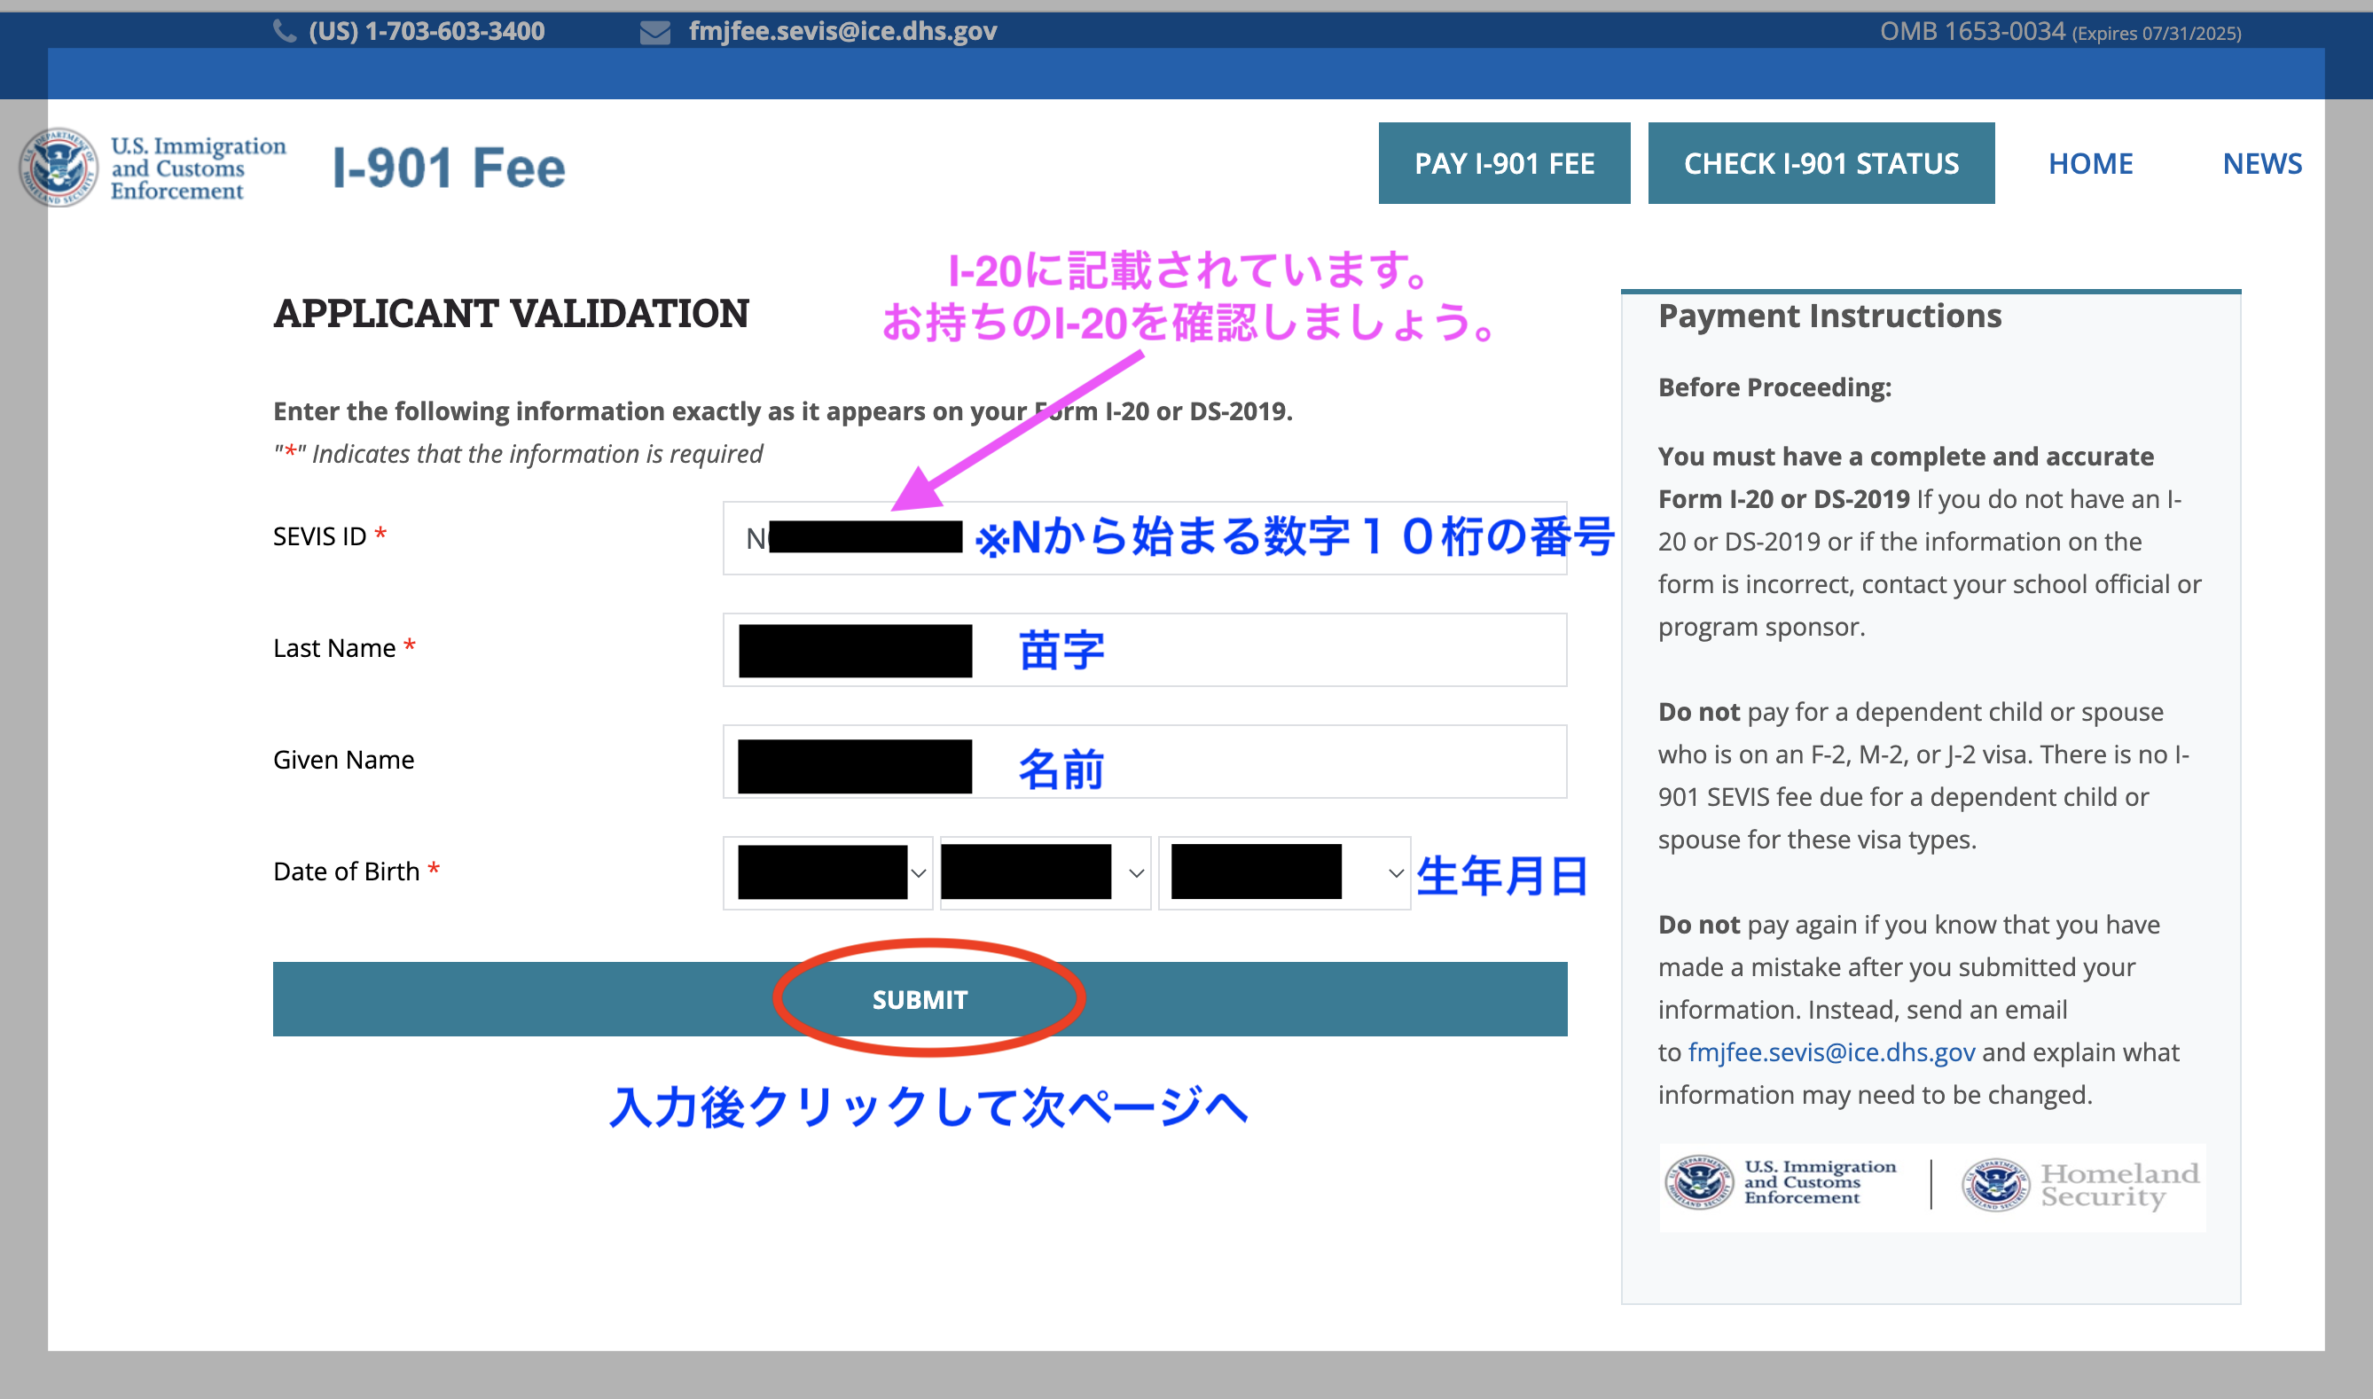Click the I-901 Fee title logo
Screen dimensions: 2373x1399
point(449,168)
